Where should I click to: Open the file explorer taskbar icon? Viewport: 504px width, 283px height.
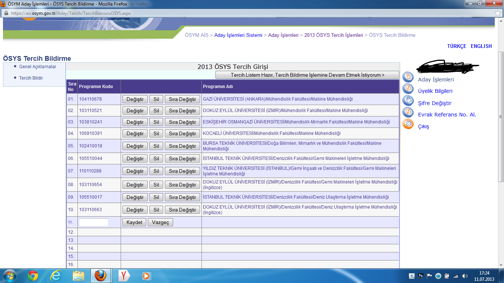click(x=79, y=276)
